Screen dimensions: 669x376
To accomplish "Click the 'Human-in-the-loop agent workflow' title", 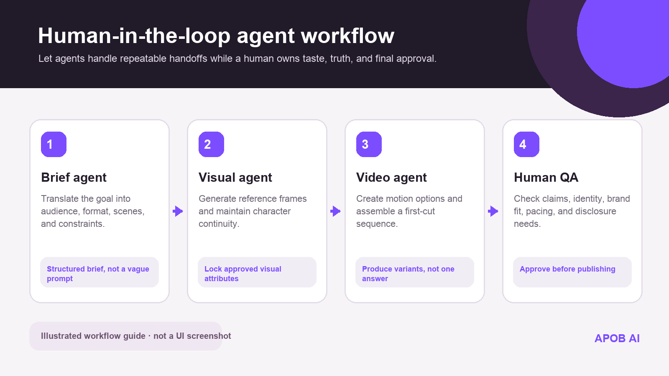I will pyautogui.click(x=216, y=36).
